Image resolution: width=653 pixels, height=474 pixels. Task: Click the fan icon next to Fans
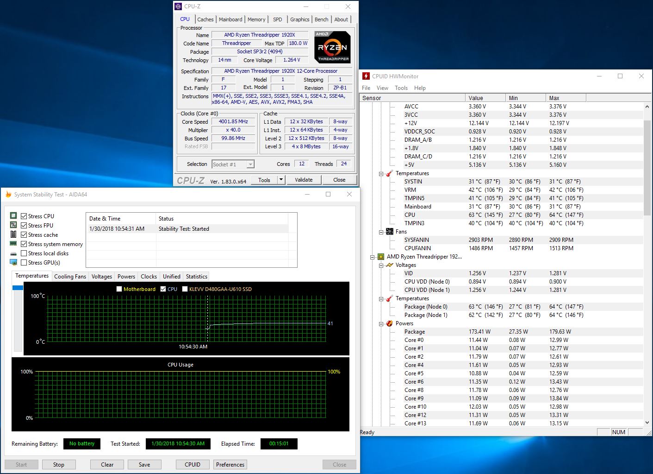[x=389, y=232]
